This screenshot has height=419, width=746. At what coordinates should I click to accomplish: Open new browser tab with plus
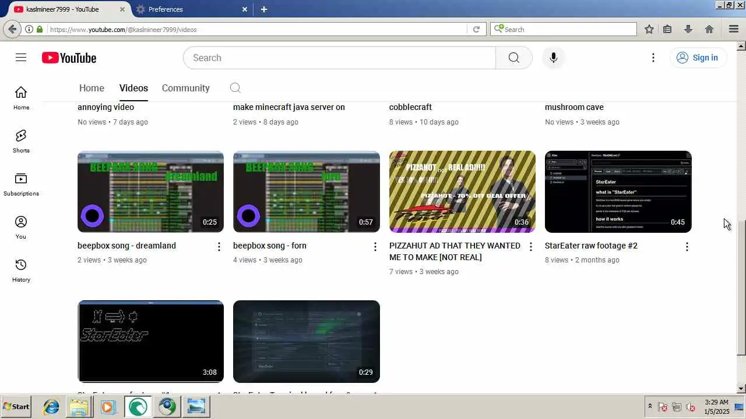pos(264,9)
